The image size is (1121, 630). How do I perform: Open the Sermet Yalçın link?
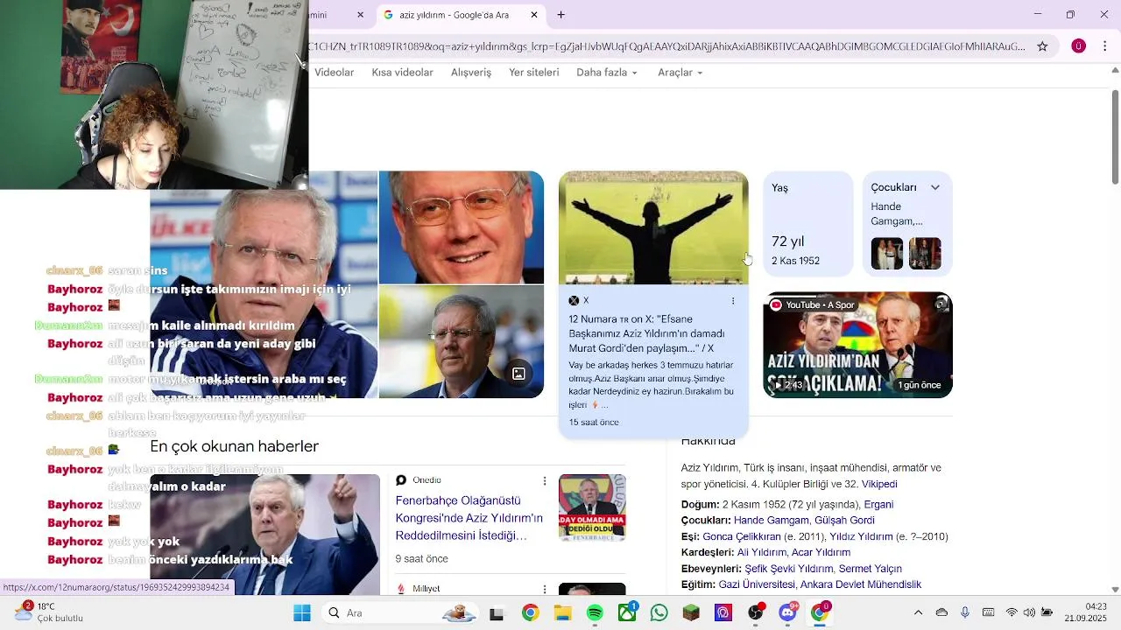click(x=871, y=569)
